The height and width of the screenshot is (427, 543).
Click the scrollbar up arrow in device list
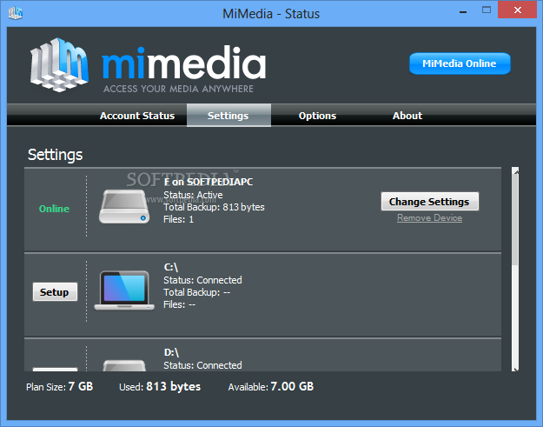[x=515, y=171]
